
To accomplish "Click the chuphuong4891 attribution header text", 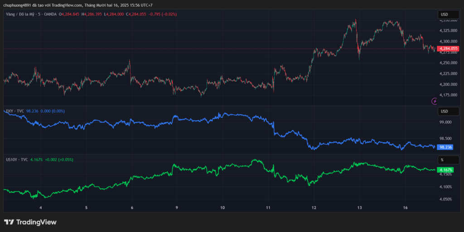I will pyautogui.click(x=77, y=5).
